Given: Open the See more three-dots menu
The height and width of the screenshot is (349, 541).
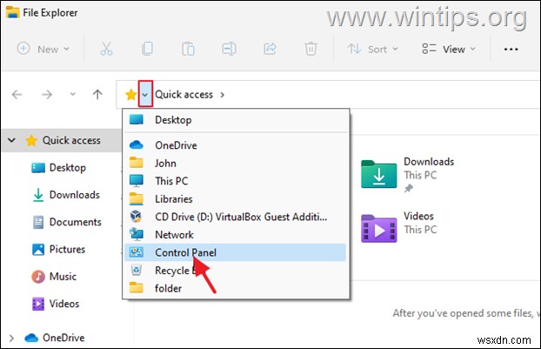Looking at the screenshot, I should (511, 49).
